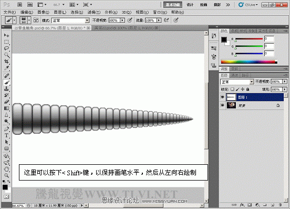Image resolution: width=290 pixels, height=209 pixels.
Task: Enable airbrush mode next to flow
Action: [x=166, y=20]
